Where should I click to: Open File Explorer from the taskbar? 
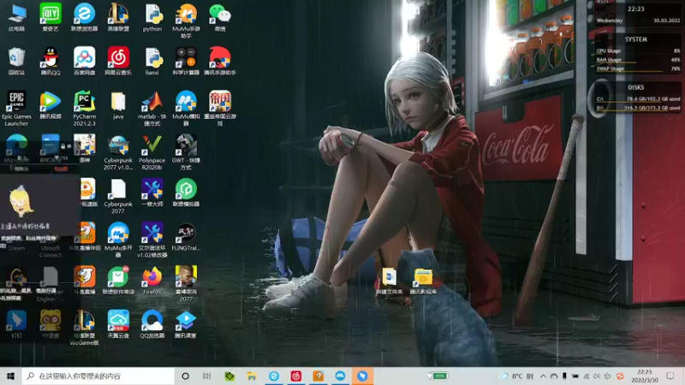[x=251, y=376]
